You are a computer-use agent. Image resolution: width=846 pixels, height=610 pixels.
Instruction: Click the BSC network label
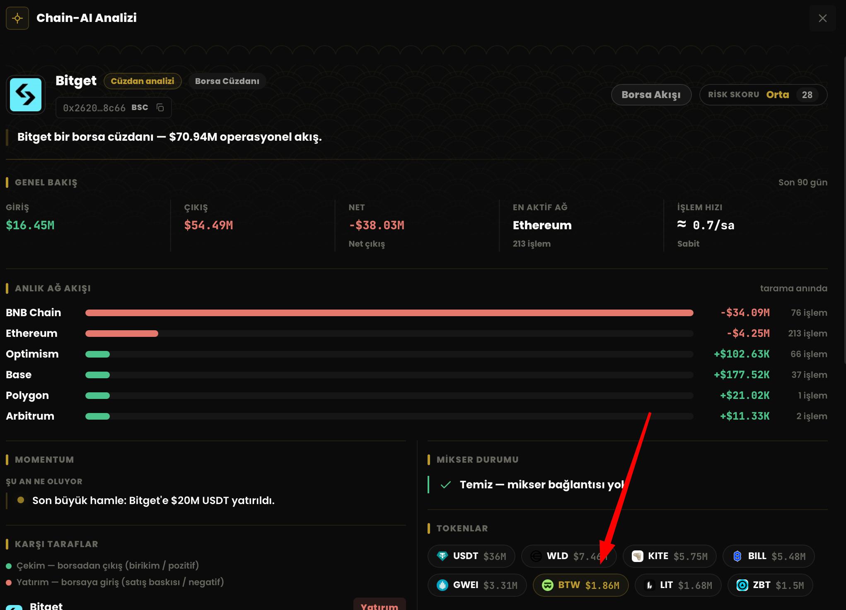click(x=140, y=108)
